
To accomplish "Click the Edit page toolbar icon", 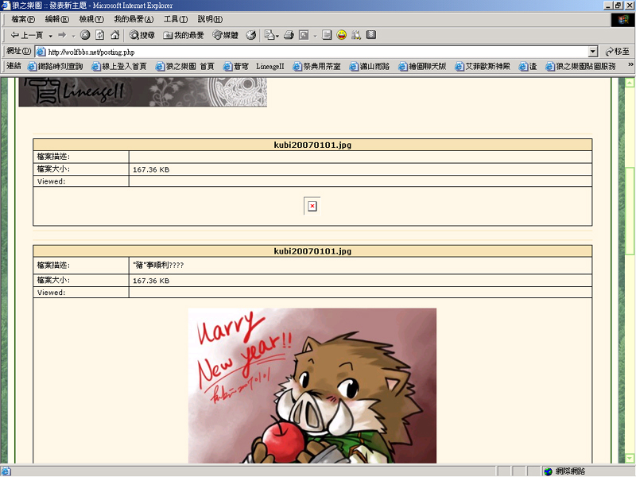I will tap(304, 35).
